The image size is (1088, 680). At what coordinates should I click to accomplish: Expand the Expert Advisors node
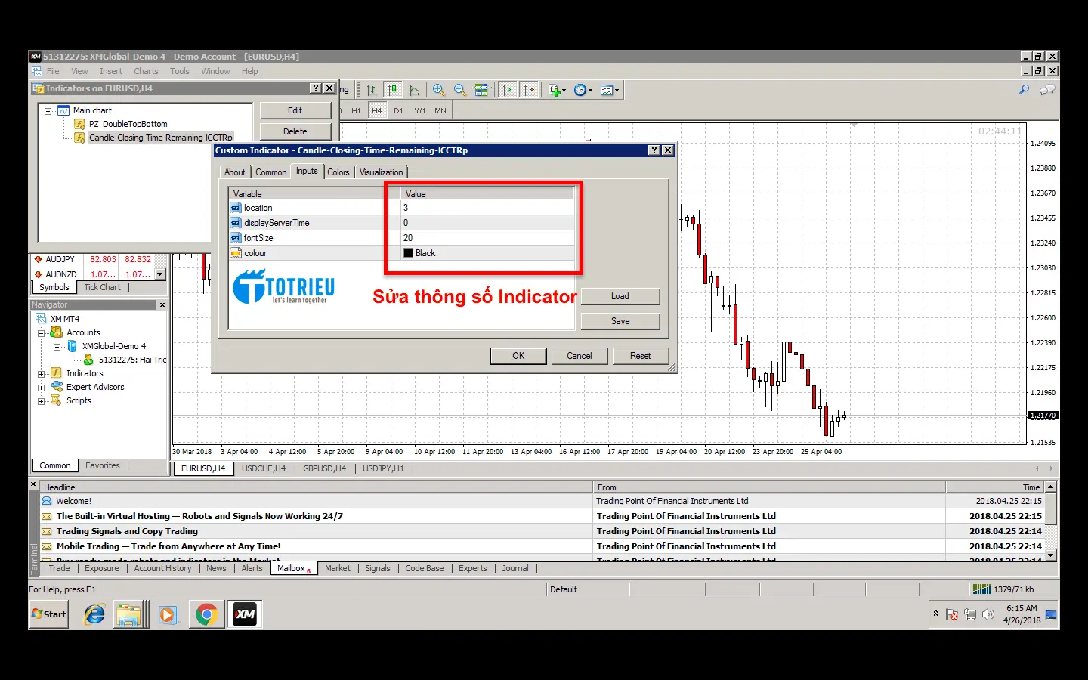[x=42, y=388]
